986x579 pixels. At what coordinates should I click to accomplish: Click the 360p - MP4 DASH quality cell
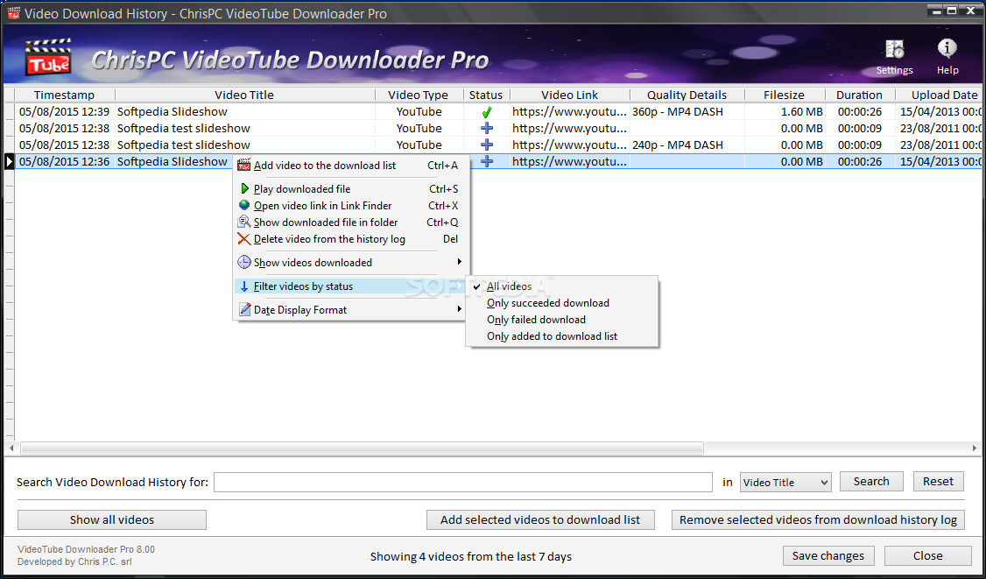click(687, 112)
